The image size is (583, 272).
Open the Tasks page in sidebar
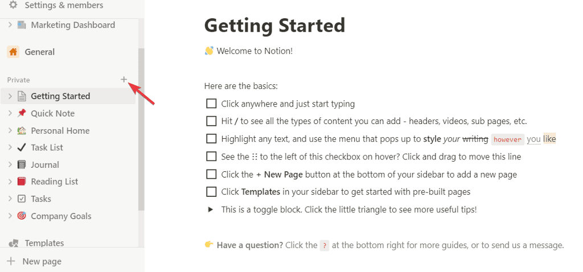pos(41,199)
